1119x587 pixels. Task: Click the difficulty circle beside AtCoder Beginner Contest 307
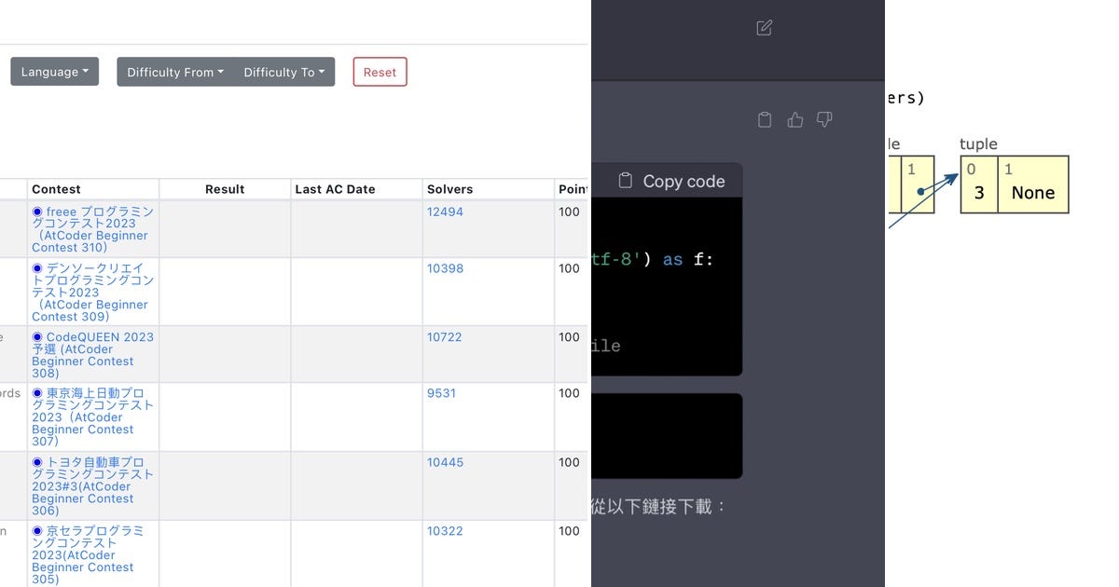tap(38, 393)
